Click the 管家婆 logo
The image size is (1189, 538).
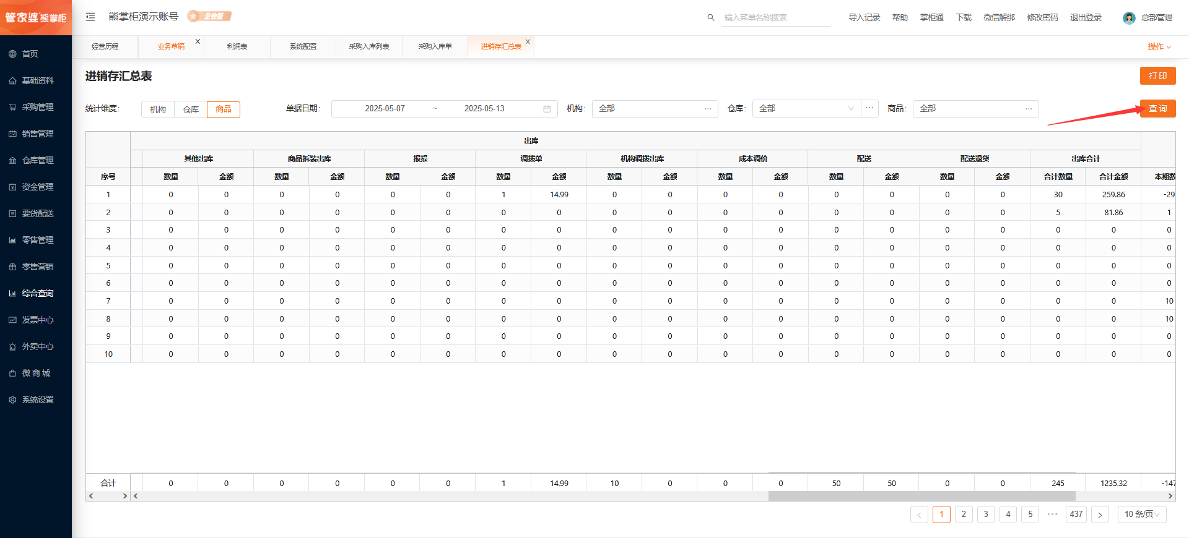click(x=36, y=17)
